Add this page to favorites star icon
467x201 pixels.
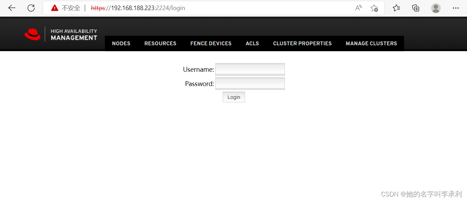[374, 8]
